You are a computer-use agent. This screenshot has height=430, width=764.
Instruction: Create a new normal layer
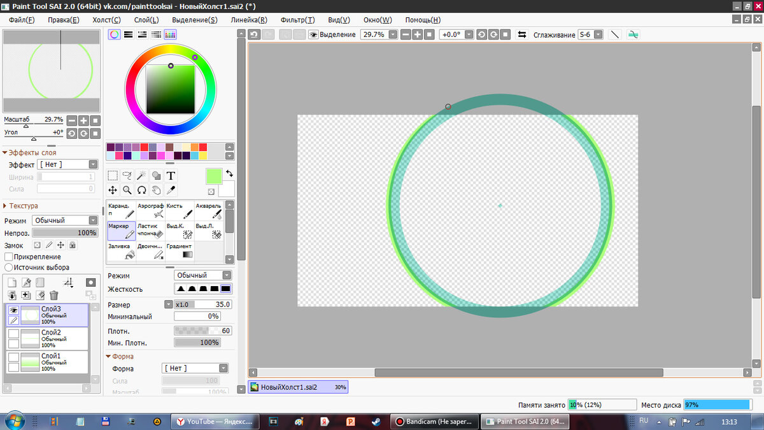point(12,282)
